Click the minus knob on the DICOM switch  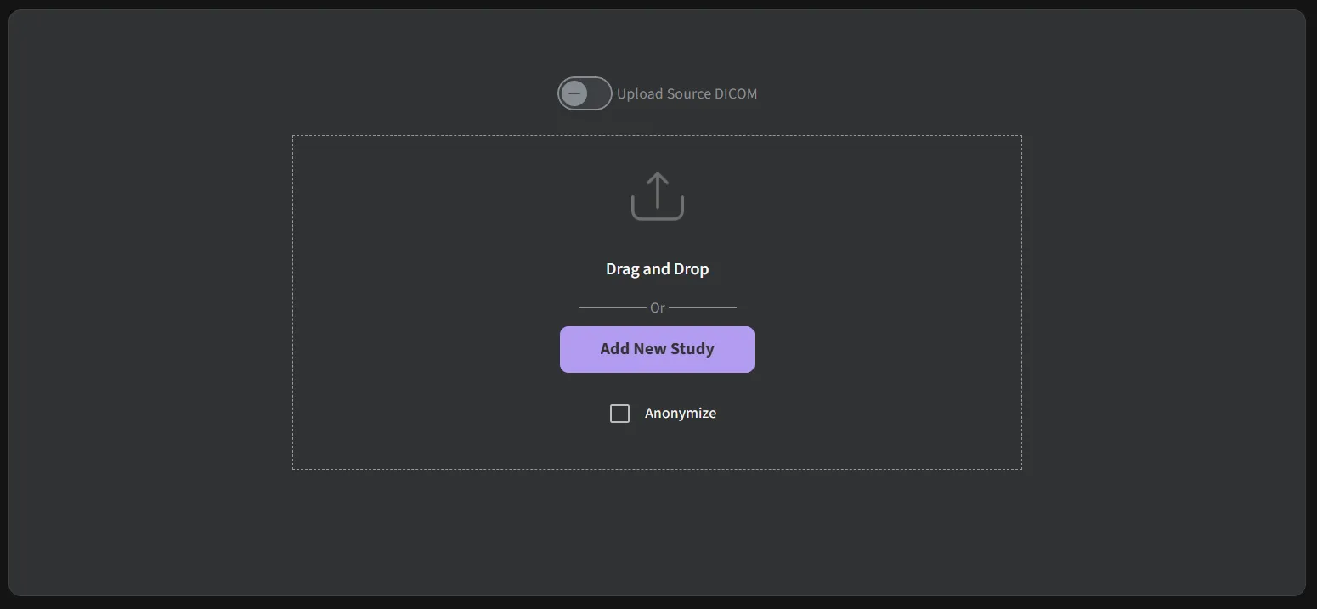(574, 93)
